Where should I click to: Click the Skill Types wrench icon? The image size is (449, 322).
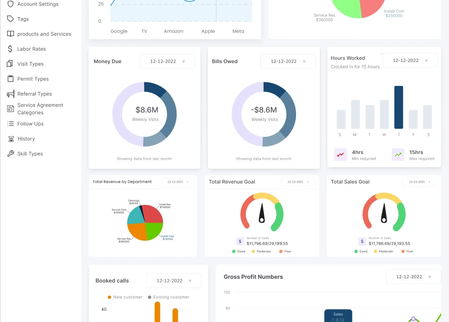11,154
